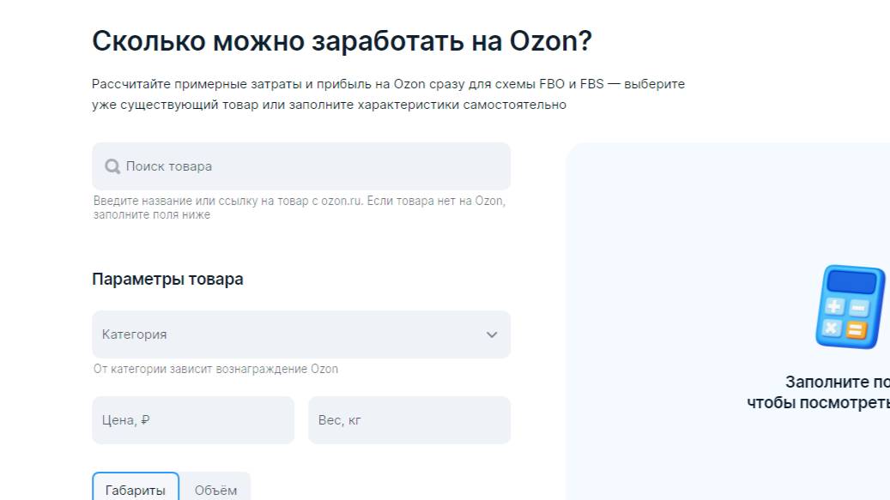Click the magnifier icon in product search
890x500 pixels.
pos(112,166)
